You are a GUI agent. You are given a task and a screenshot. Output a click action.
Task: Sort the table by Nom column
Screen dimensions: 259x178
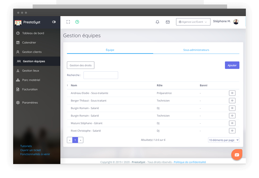(x=74, y=85)
